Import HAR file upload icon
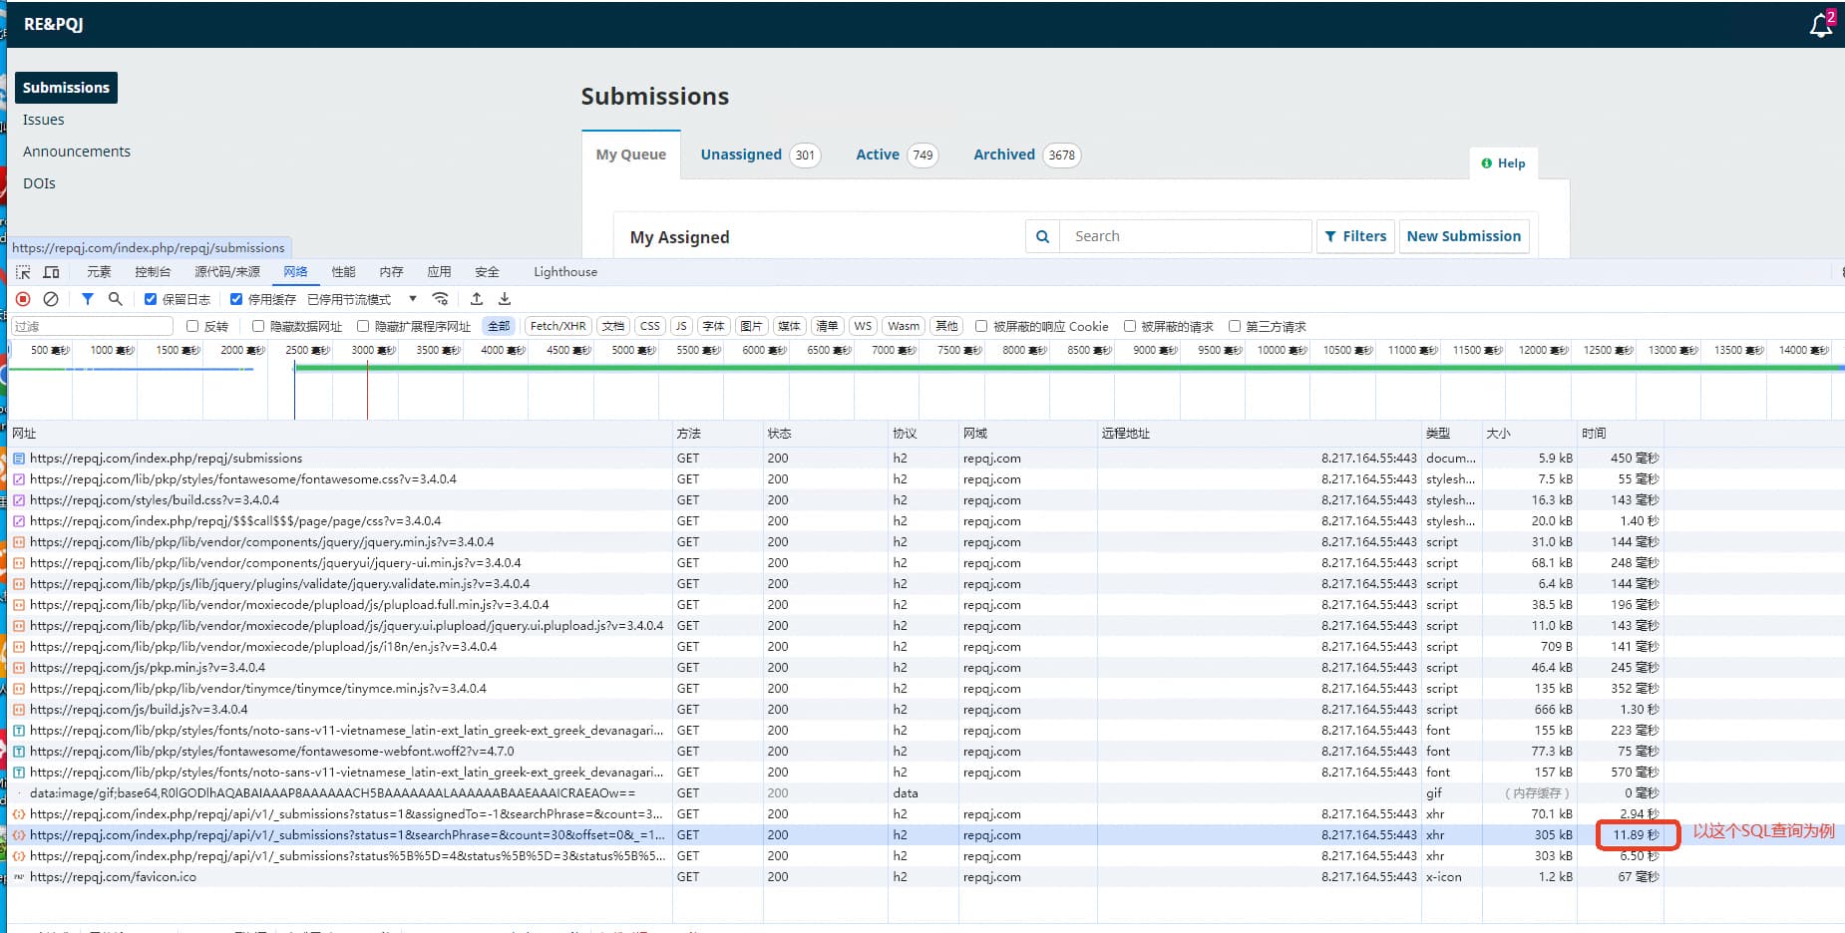The height and width of the screenshot is (933, 1845). (477, 299)
